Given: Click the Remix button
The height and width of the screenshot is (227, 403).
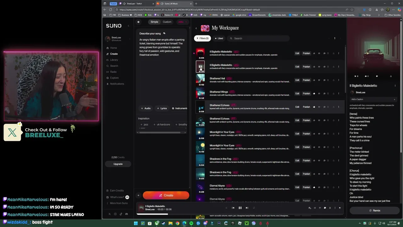Looking at the screenshot, I should click(375, 211).
